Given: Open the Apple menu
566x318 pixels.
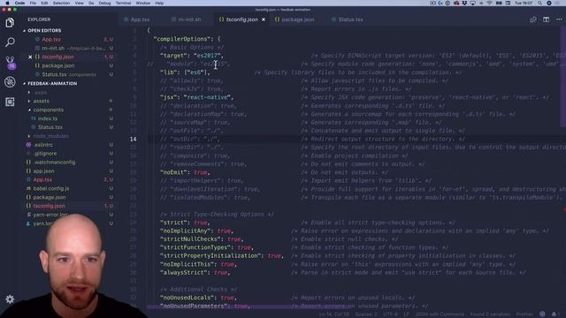Looking at the screenshot, I should pos(7,3).
